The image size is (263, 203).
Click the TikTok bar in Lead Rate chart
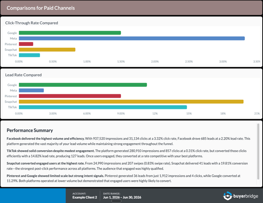click(x=103, y=107)
